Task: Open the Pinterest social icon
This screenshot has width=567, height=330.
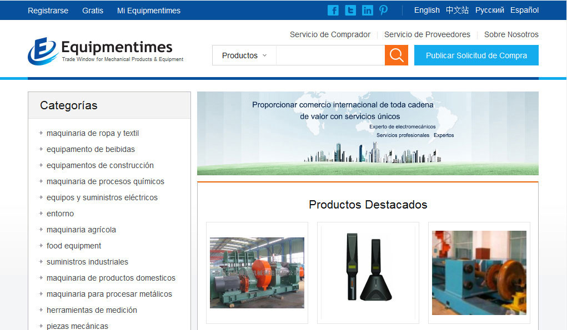Action: coord(384,10)
